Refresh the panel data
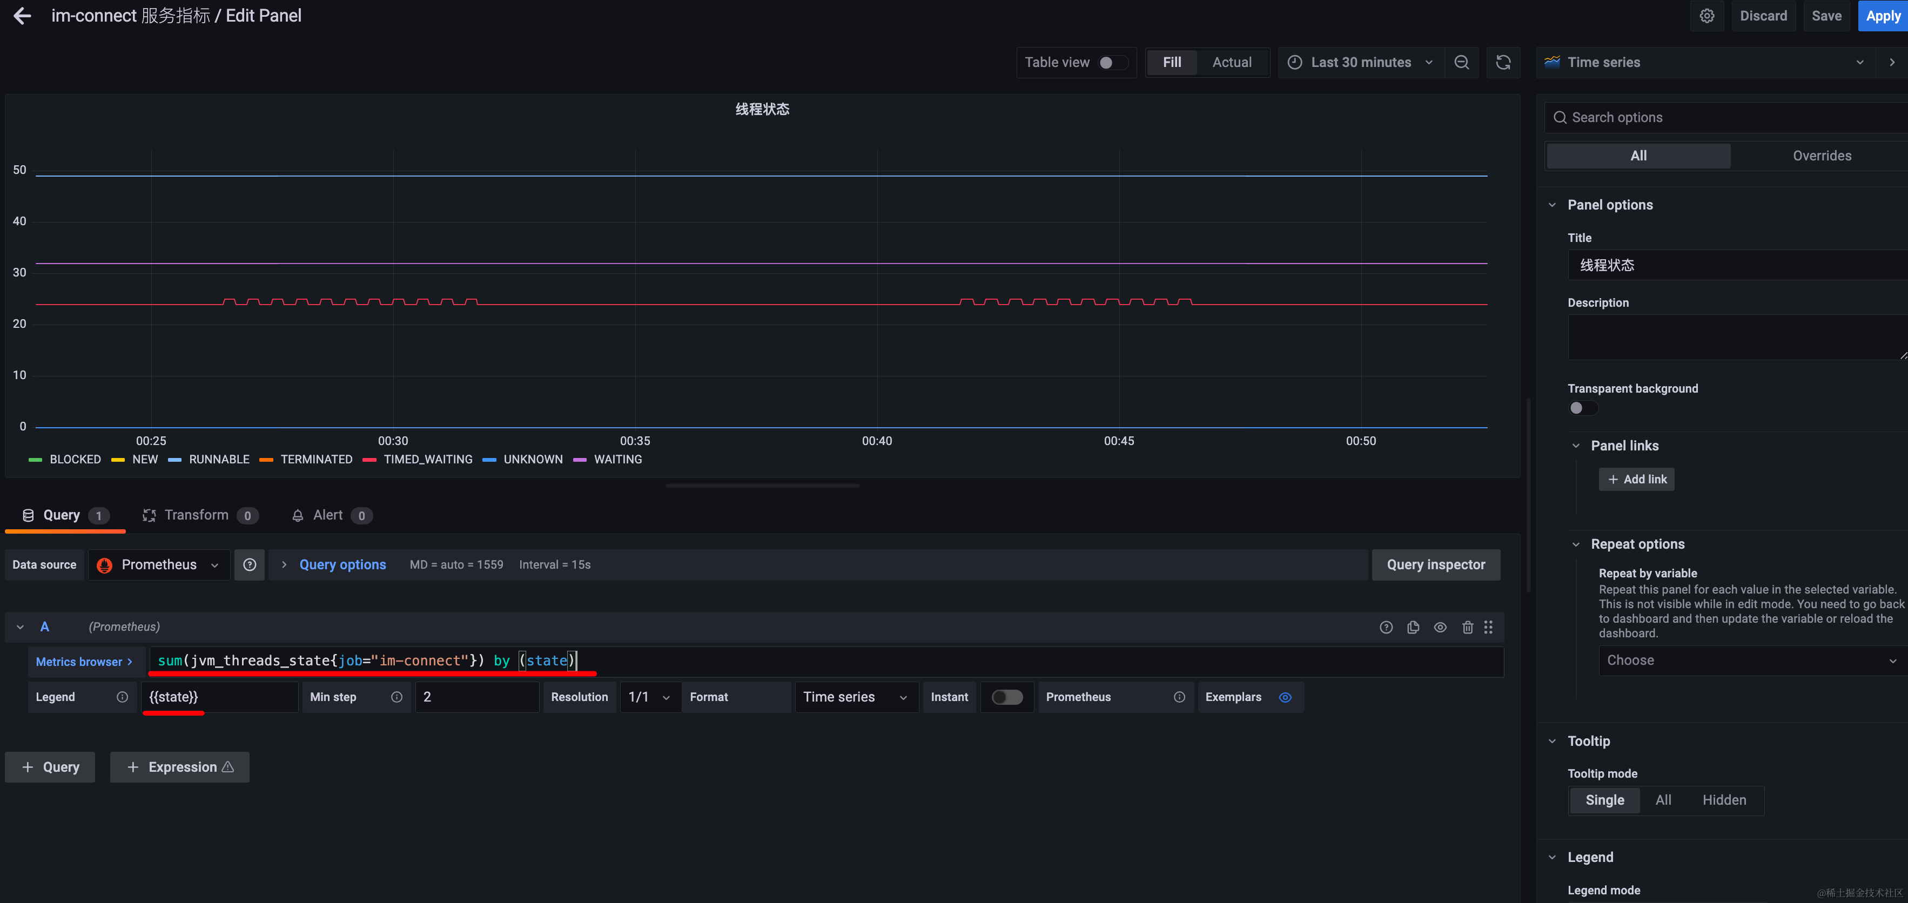The width and height of the screenshot is (1908, 903). pos(1503,62)
